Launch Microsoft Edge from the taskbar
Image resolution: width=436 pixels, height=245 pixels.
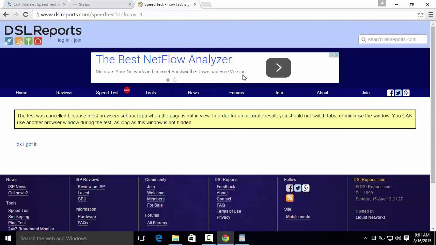(x=159, y=238)
